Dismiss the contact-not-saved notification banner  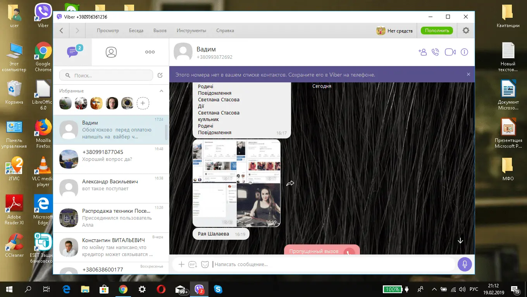468,74
